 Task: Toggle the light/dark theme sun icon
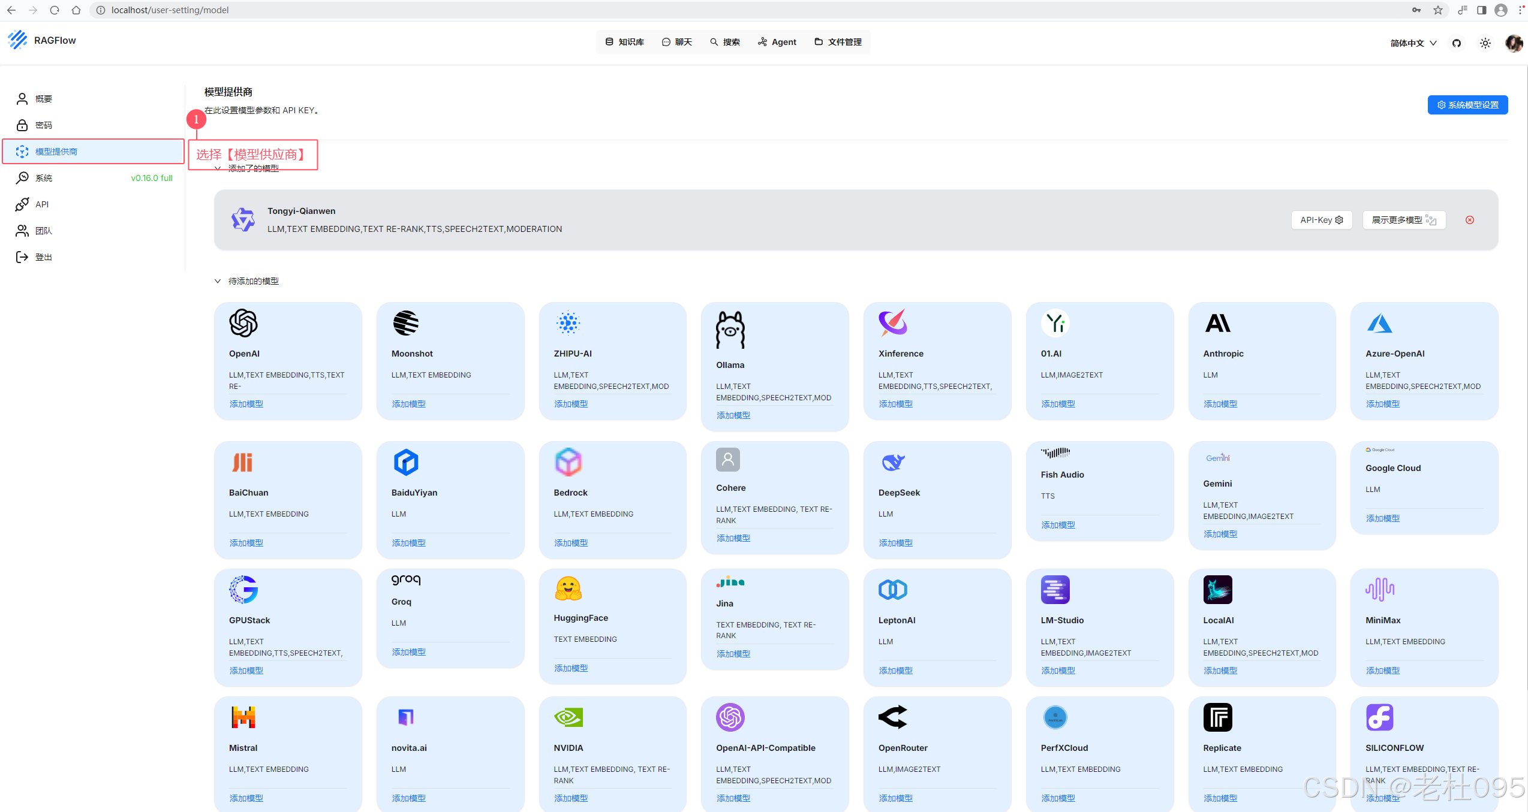[1485, 43]
